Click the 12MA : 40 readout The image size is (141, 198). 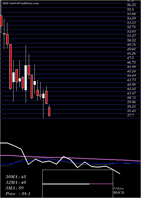tap(16, 182)
